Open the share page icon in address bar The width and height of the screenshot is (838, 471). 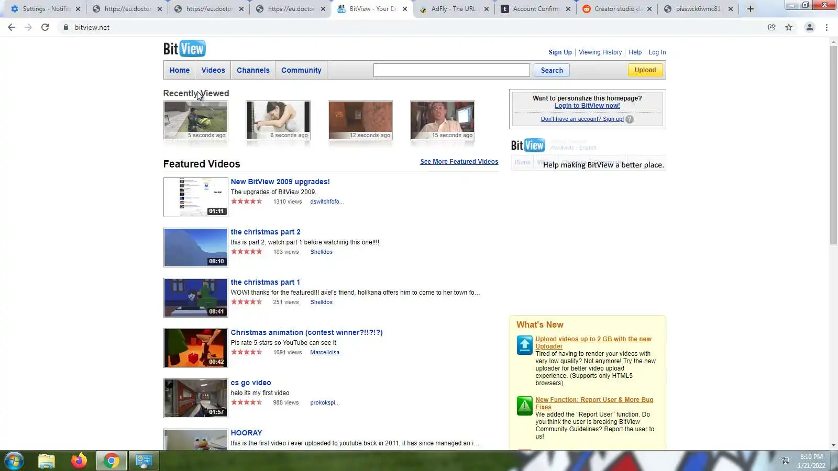(x=771, y=27)
